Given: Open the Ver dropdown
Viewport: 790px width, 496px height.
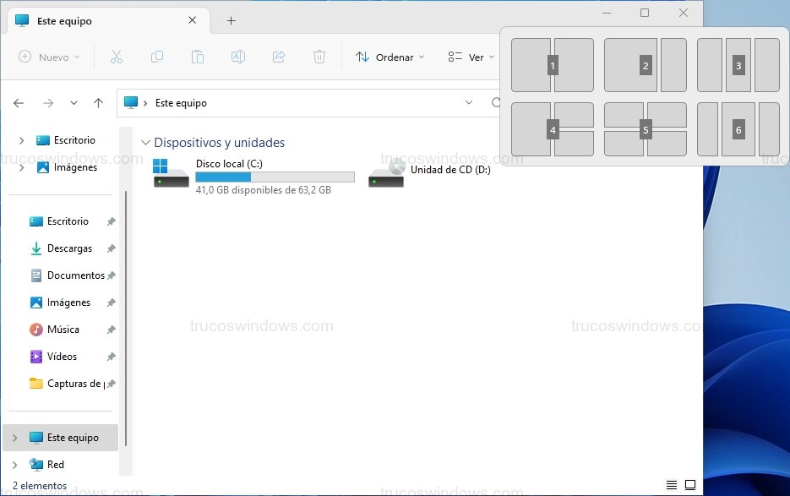Looking at the screenshot, I should pyautogui.click(x=470, y=57).
